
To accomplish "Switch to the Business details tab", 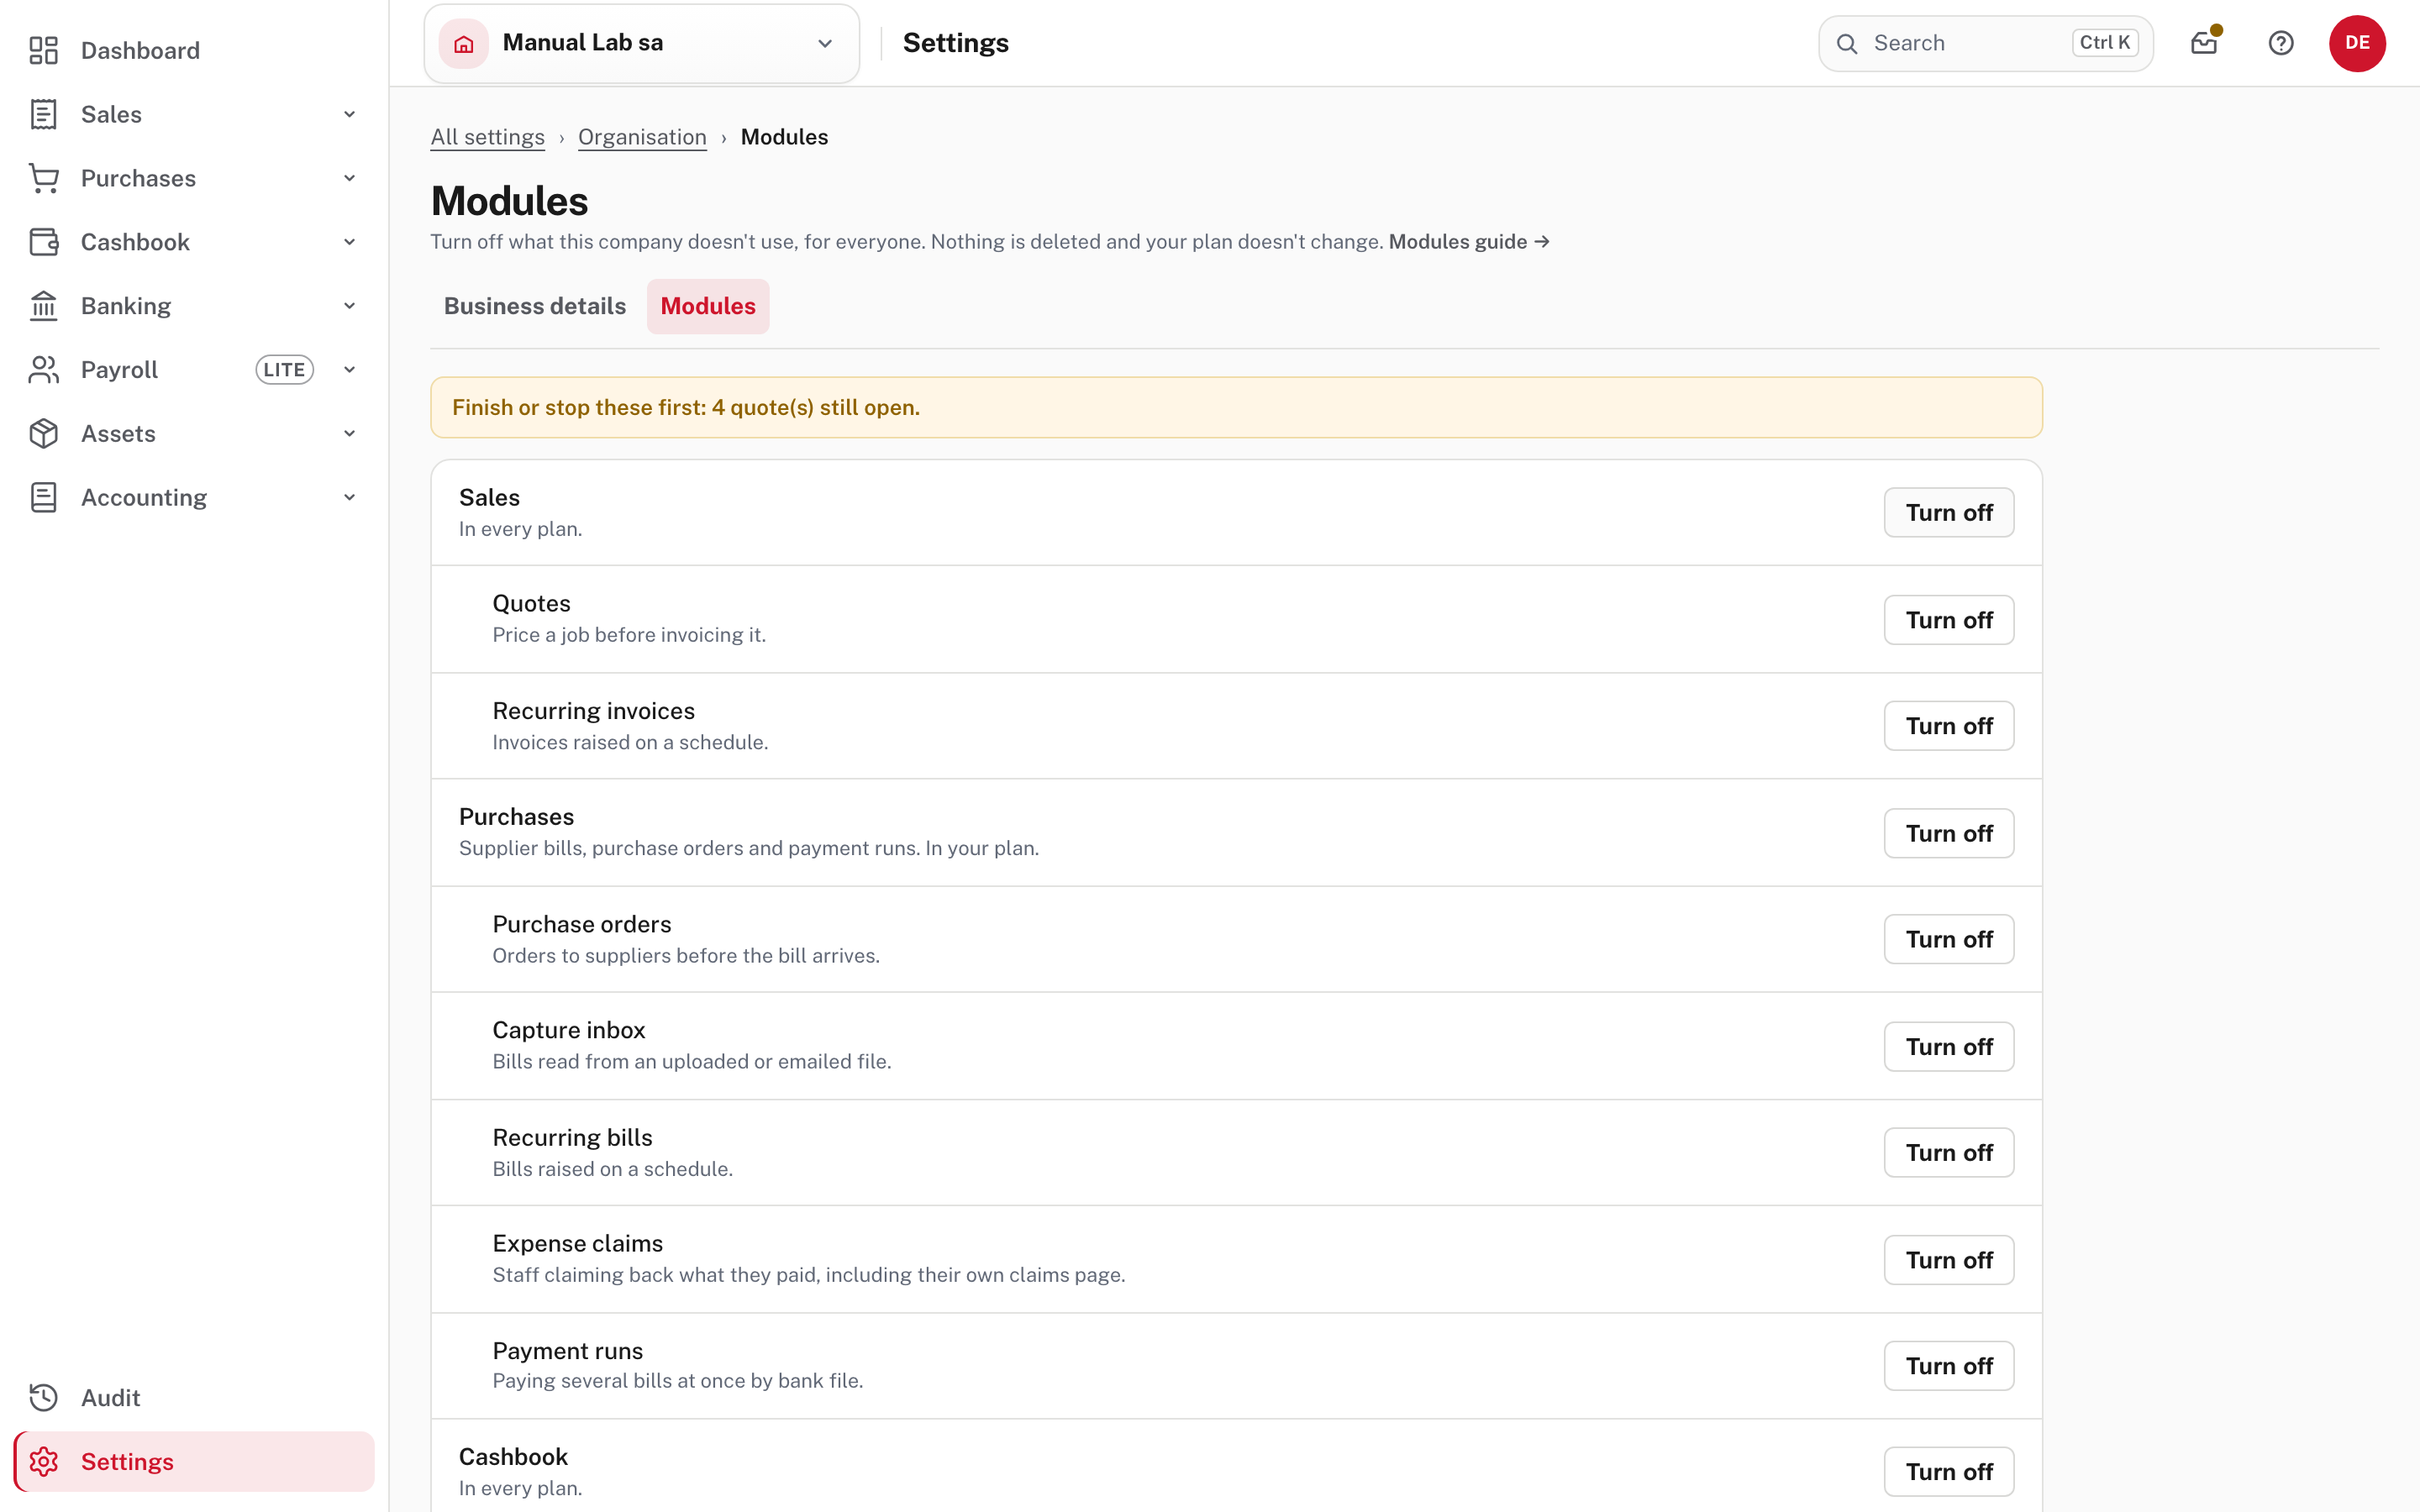I will click(534, 306).
